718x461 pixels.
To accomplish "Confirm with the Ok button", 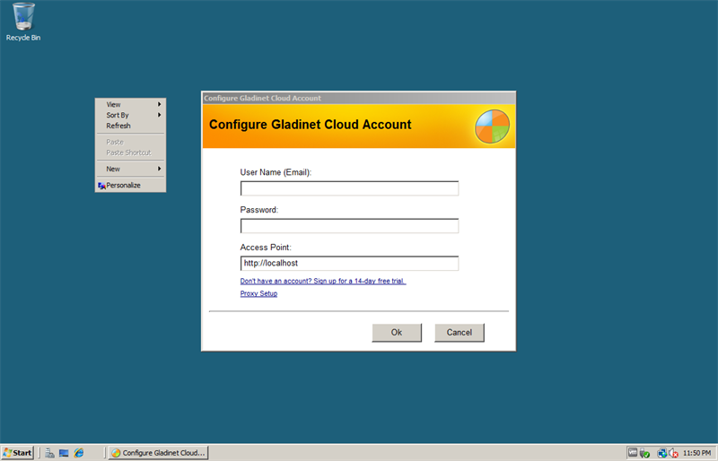I will coord(397,333).
